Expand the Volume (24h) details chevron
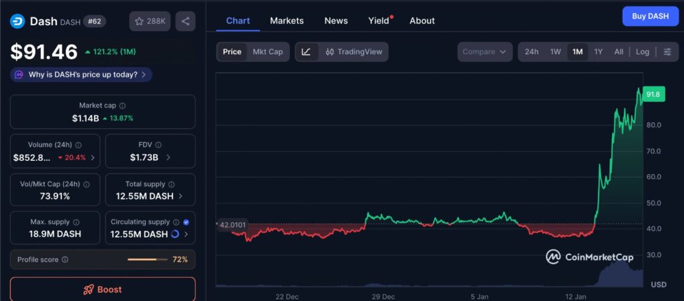The height and width of the screenshot is (301, 684). pyautogui.click(x=92, y=158)
